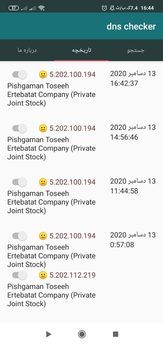Toggle switch for the 14:56:46 entry
The image size is (163, 345).
tap(20, 128)
